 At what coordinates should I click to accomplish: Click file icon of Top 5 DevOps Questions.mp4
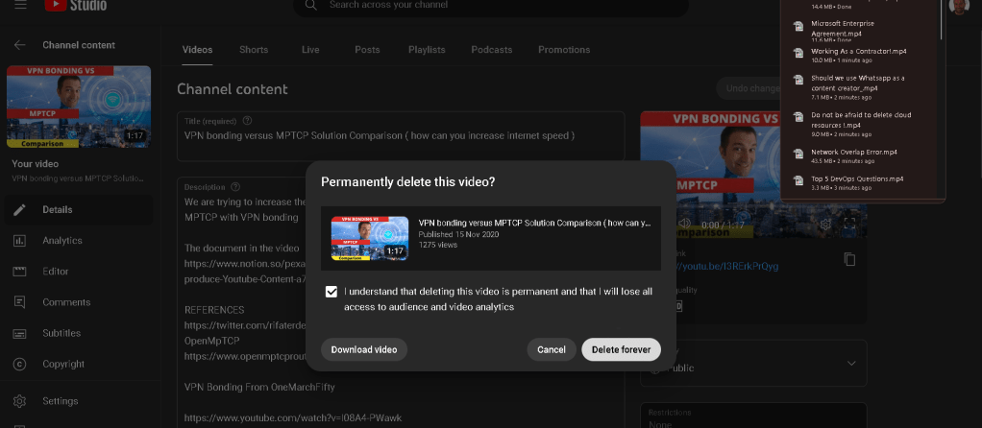pyautogui.click(x=798, y=180)
